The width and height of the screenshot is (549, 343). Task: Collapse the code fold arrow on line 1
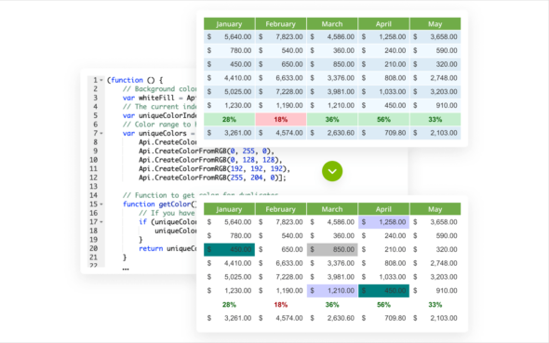pos(101,80)
